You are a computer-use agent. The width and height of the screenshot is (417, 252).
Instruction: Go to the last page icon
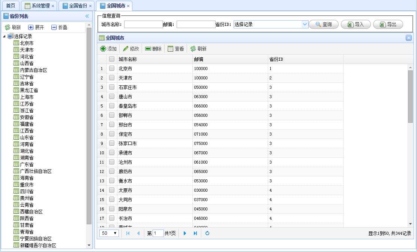coord(195,233)
